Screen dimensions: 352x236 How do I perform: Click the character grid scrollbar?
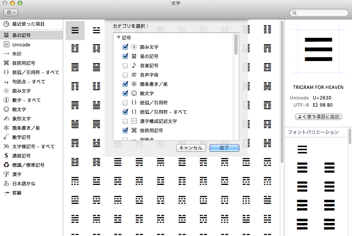(282, 92)
